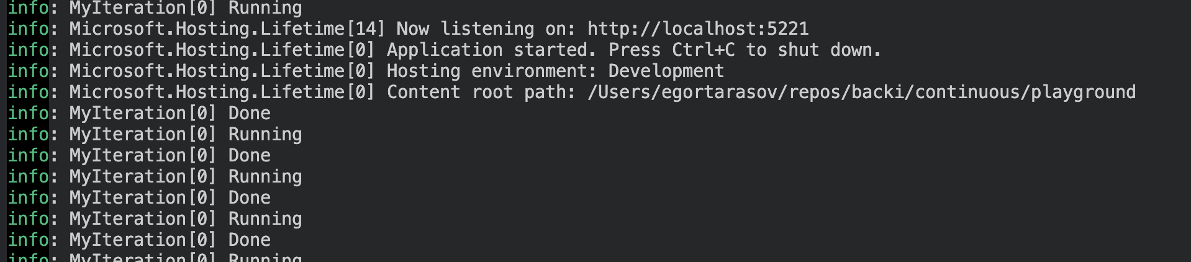Click the 'Application started' log line
This screenshot has width=1191, height=262.
point(445,50)
